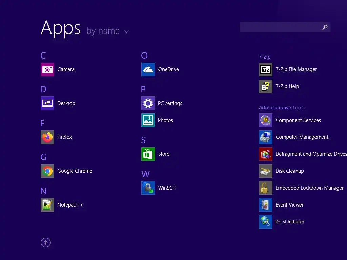This screenshot has width=347, height=260.
Task: Launch the Photos app icon
Action: [x=148, y=120]
